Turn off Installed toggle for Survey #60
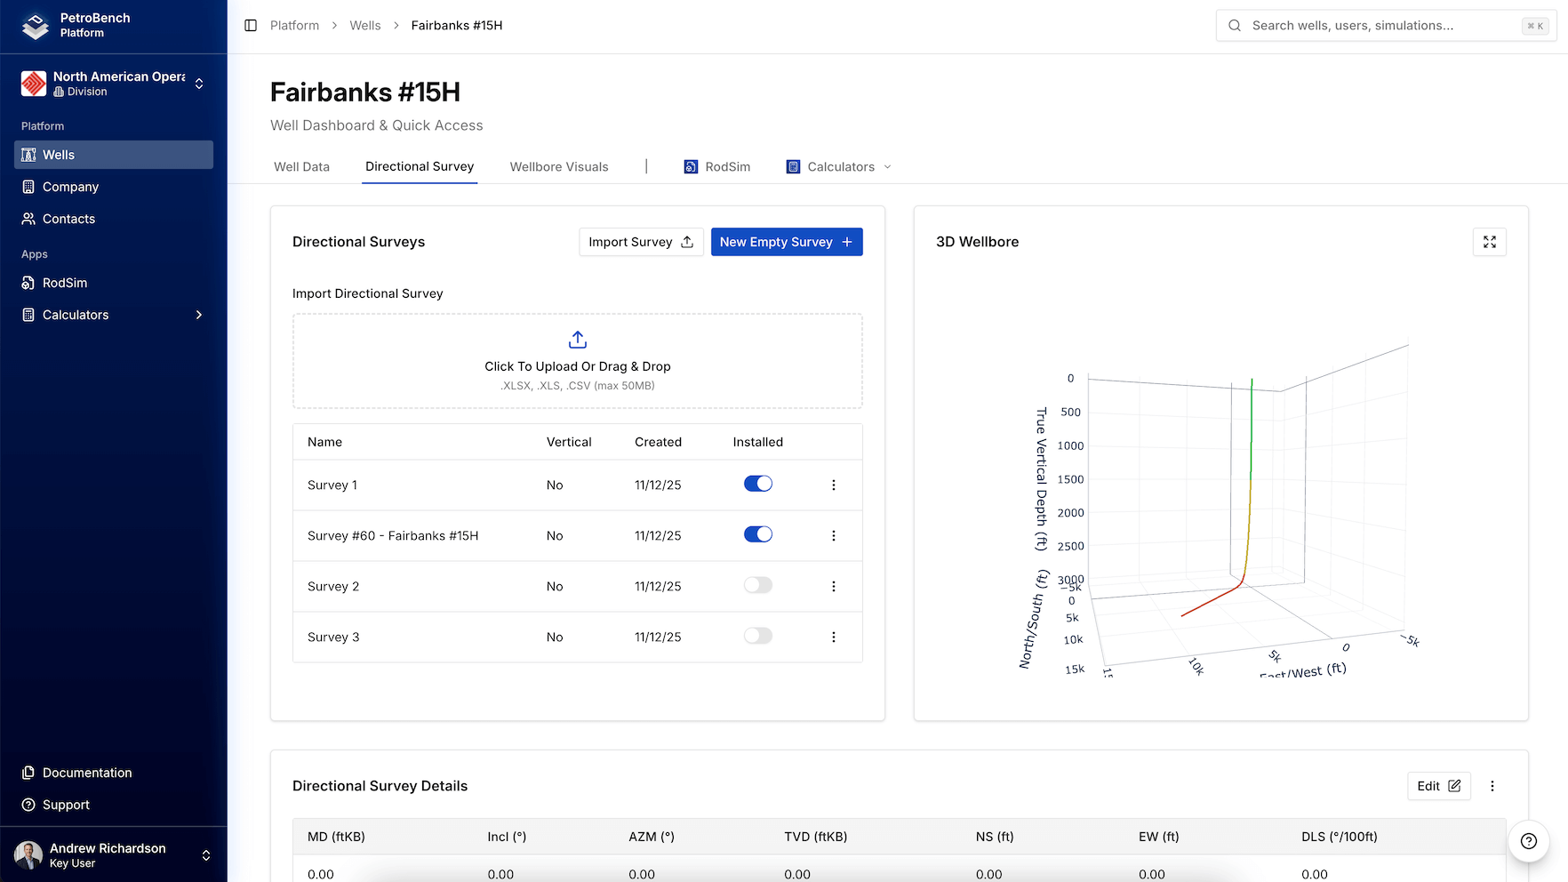 pos(757,534)
